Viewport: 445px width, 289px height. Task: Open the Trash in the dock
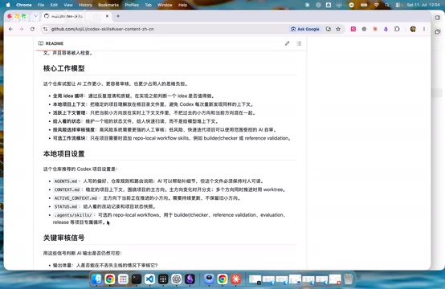pos(349,279)
